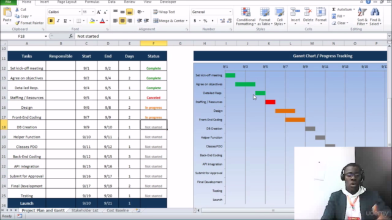Image resolution: width=392 pixels, height=220 pixels.
Task: Click the Merge & Center button
Action: pos(170,21)
